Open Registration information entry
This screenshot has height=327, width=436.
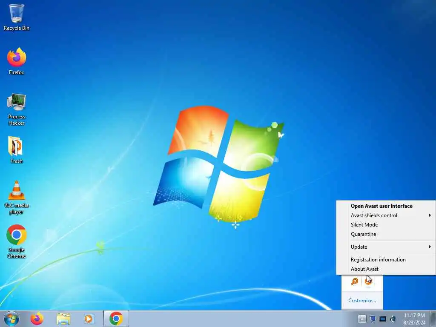coord(385,260)
